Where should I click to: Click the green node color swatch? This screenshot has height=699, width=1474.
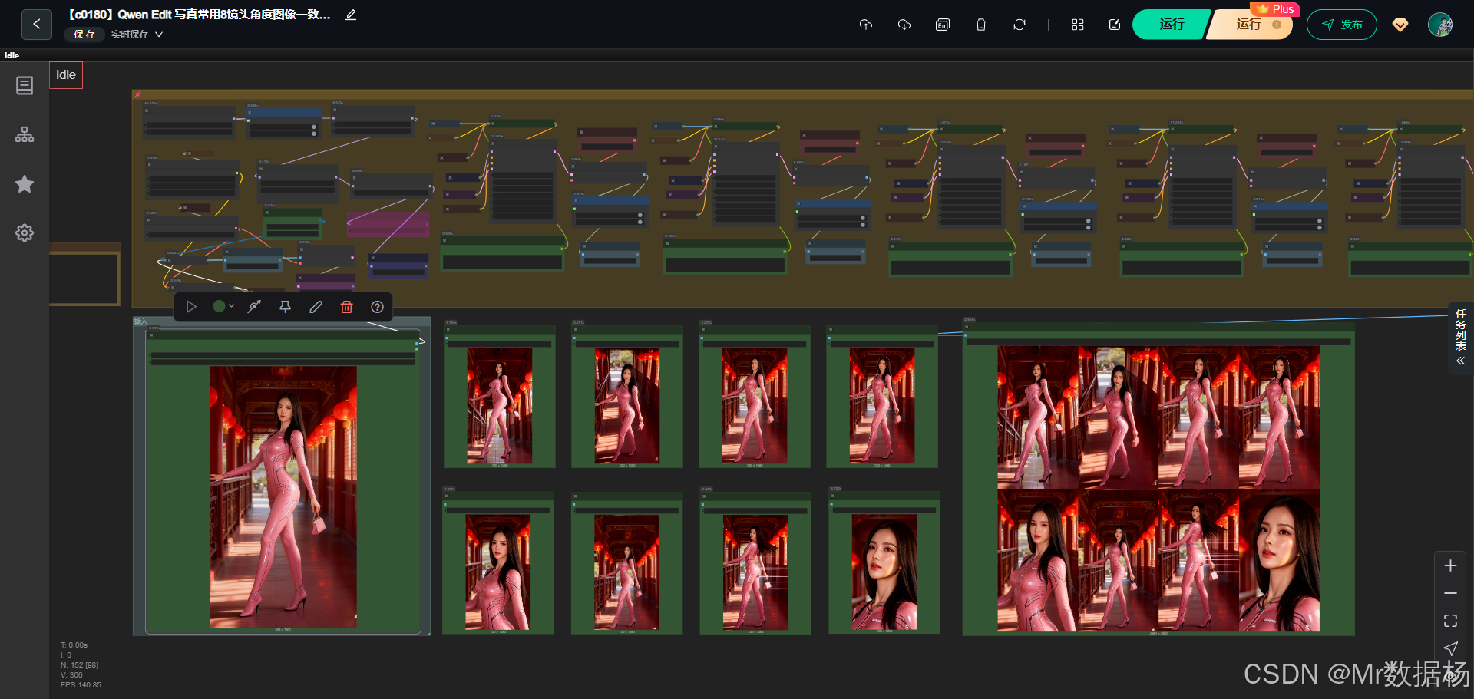pyautogui.click(x=219, y=306)
